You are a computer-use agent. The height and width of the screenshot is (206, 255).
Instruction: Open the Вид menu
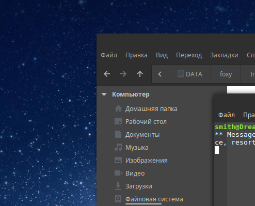pyautogui.click(x=162, y=55)
